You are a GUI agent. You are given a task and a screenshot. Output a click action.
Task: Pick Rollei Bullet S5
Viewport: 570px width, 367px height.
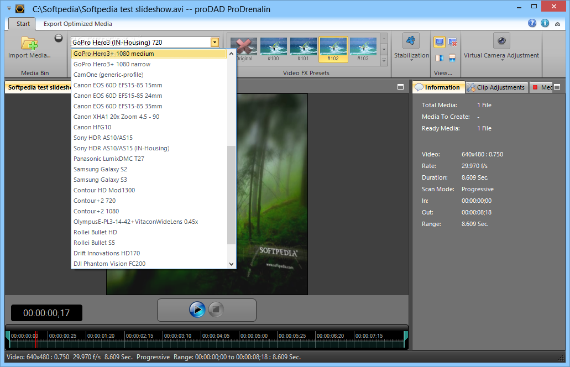(x=149, y=243)
